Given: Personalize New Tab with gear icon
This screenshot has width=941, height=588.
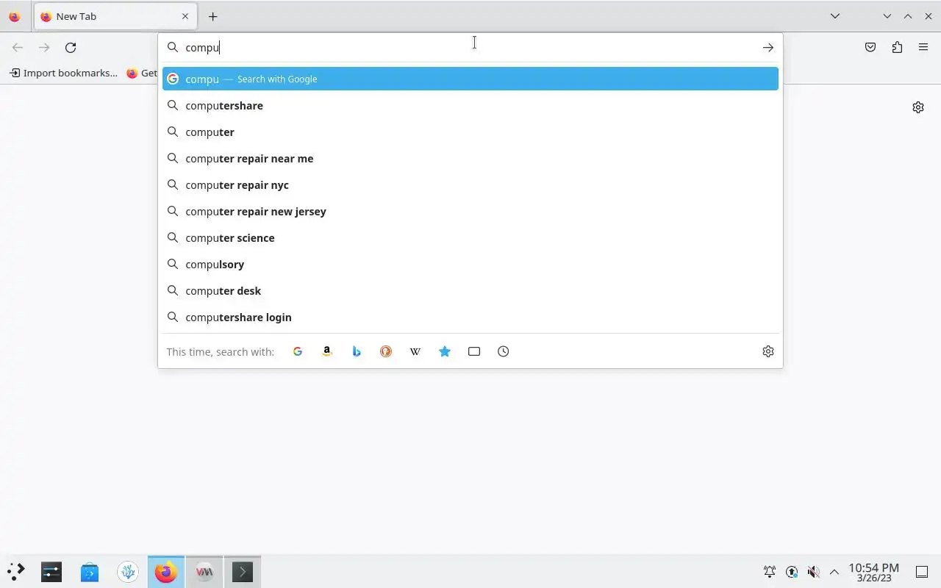Looking at the screenshot, I should point(918,107).
